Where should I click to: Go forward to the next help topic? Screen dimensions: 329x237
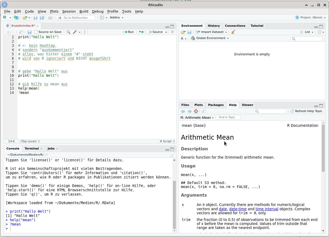pos(190,111)
